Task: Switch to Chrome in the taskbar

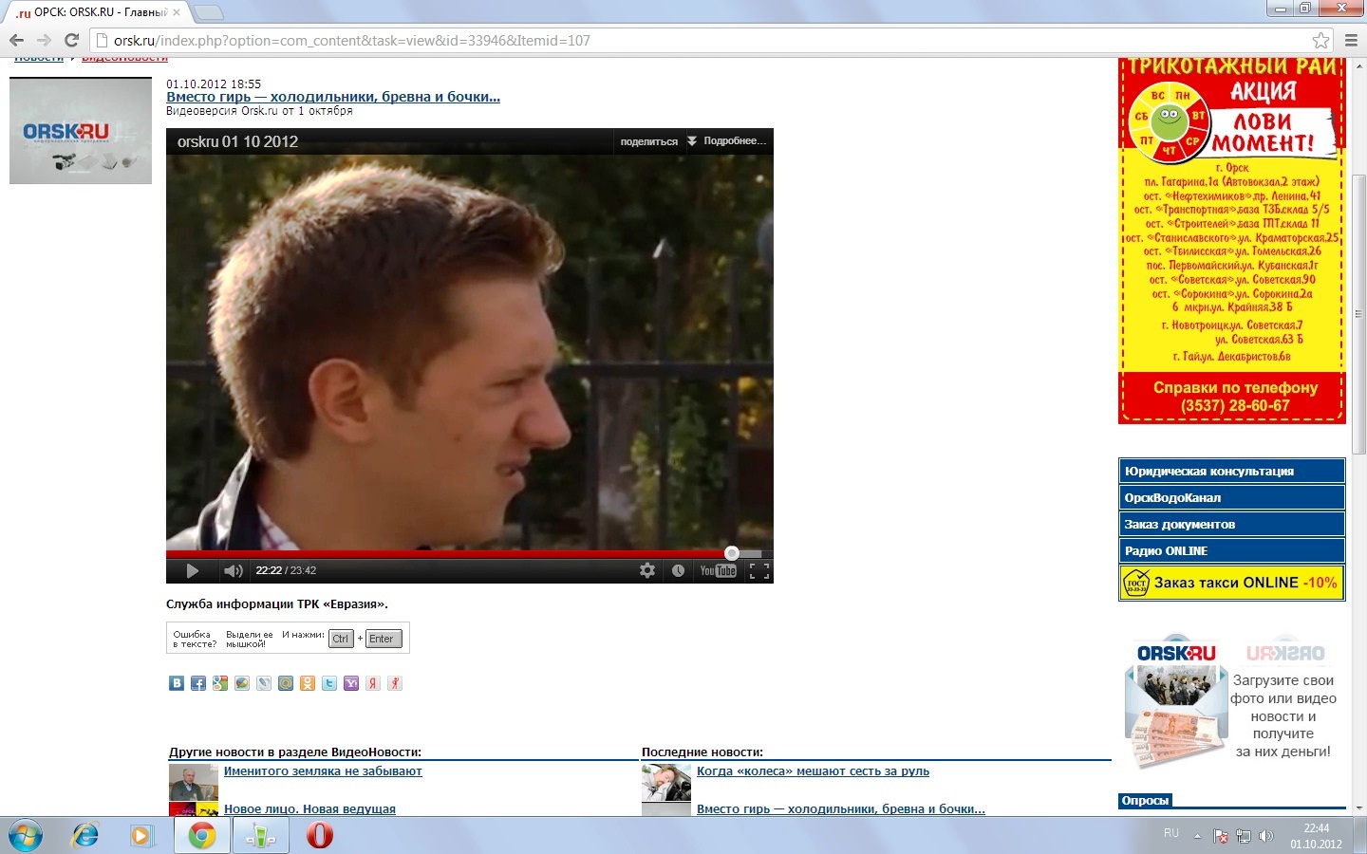Action: point(201,836)
